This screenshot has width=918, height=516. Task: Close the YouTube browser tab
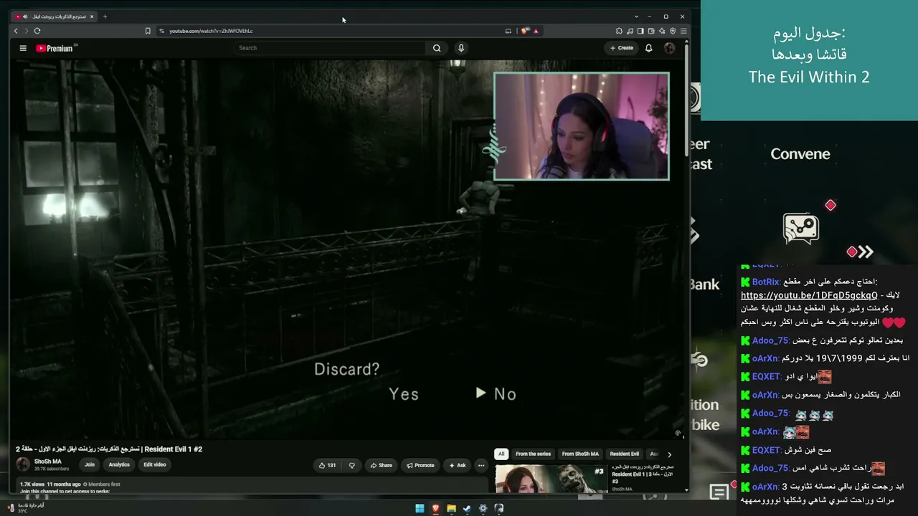point(92,16)
